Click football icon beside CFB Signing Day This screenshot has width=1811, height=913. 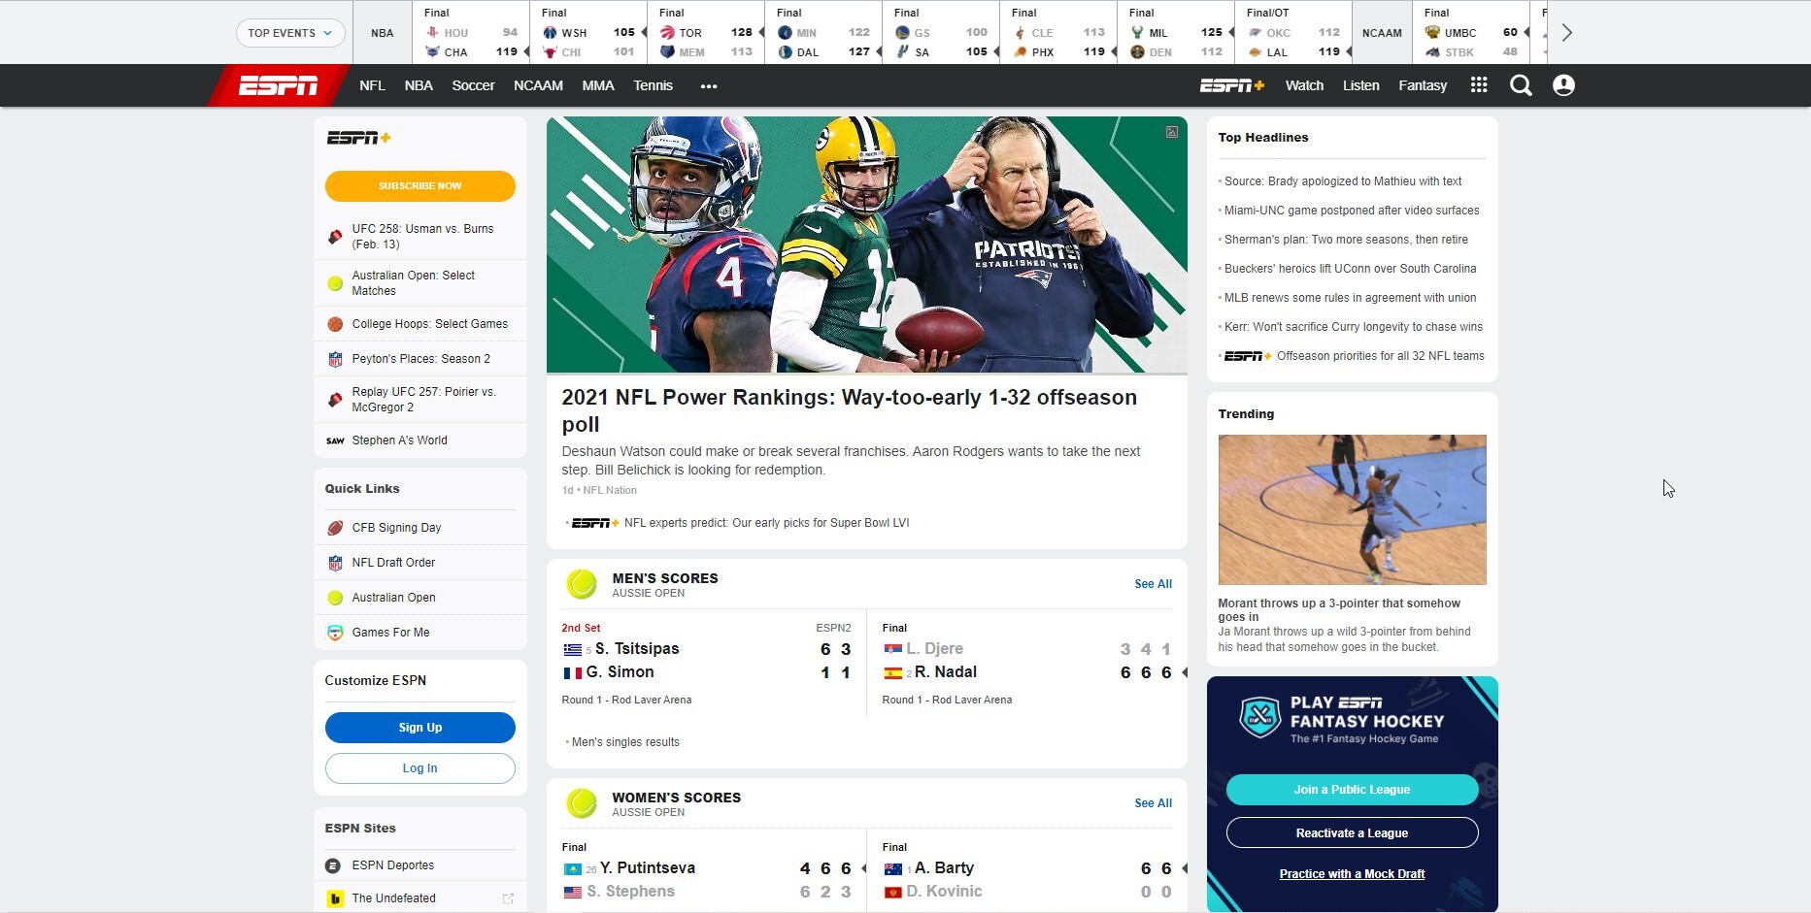(x=335, y=528)
